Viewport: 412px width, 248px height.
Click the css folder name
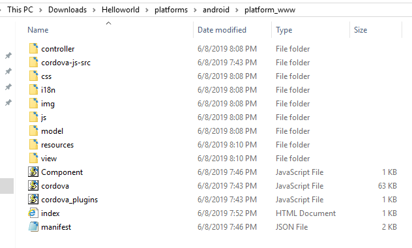(46, 76)
